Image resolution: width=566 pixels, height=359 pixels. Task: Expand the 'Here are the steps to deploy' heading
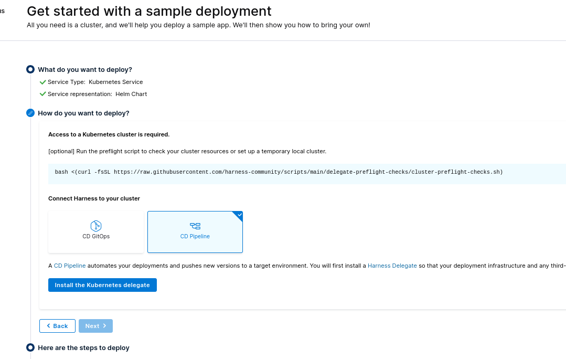click(83, 347)
